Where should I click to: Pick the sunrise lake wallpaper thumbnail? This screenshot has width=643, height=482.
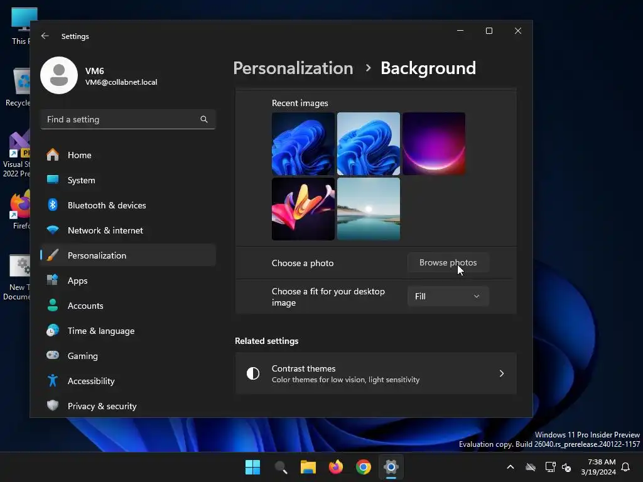click(x=368, y=209)
